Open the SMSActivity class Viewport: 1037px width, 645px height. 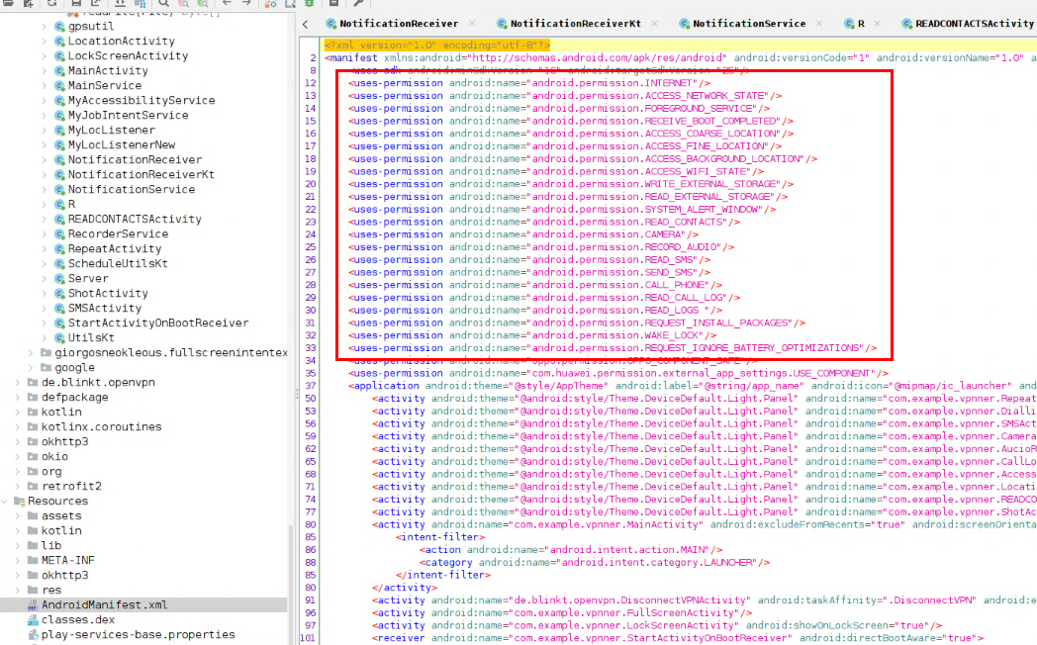tap(105, 309)
